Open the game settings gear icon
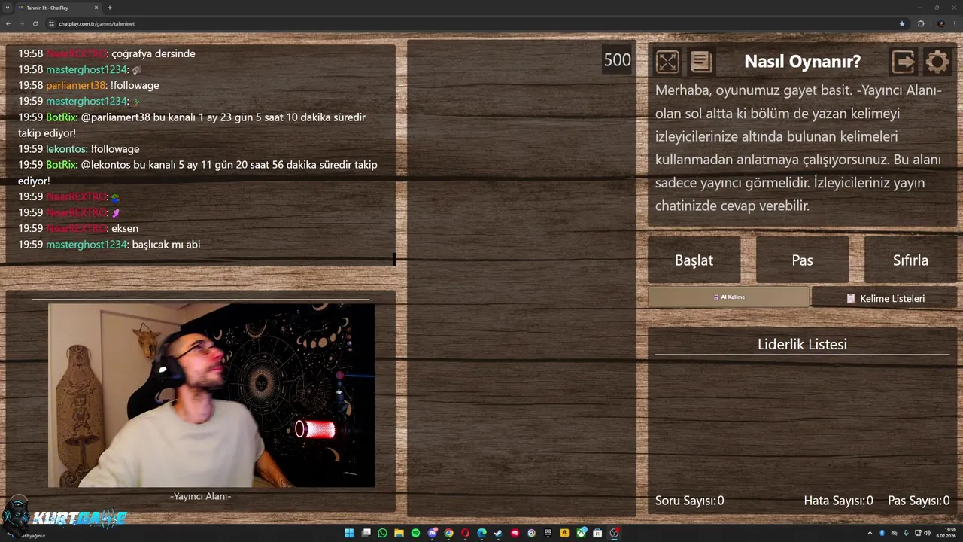Image resolution: width=963 pixels, height=542 pixels. [x=937, y=62]
